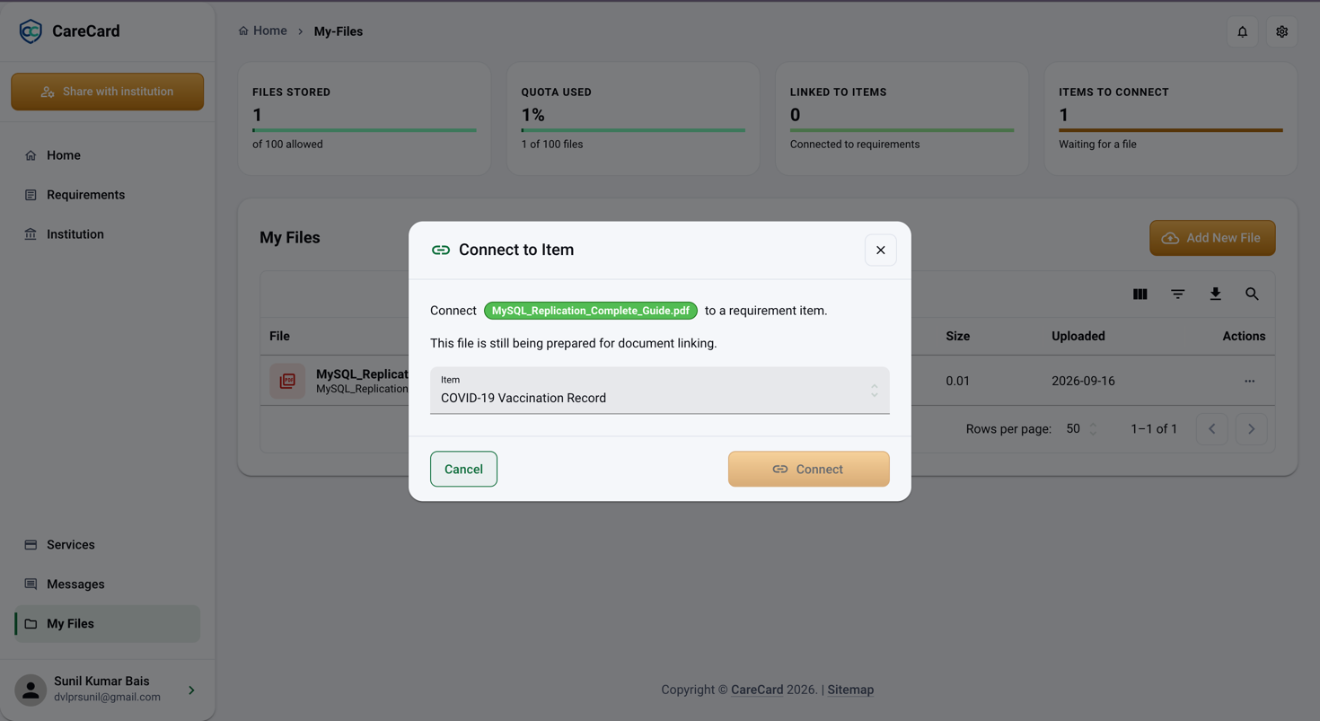
Task: Click the Size column header
Action: [x=958, y=337]
